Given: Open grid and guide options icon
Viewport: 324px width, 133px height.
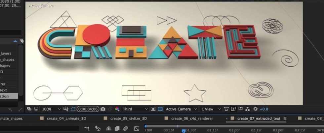Looking at the screenshot, I should 66,109.
